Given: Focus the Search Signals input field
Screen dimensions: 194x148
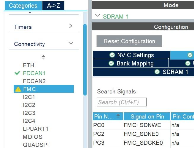Looking at the screenshot, I should pos(122,102).
